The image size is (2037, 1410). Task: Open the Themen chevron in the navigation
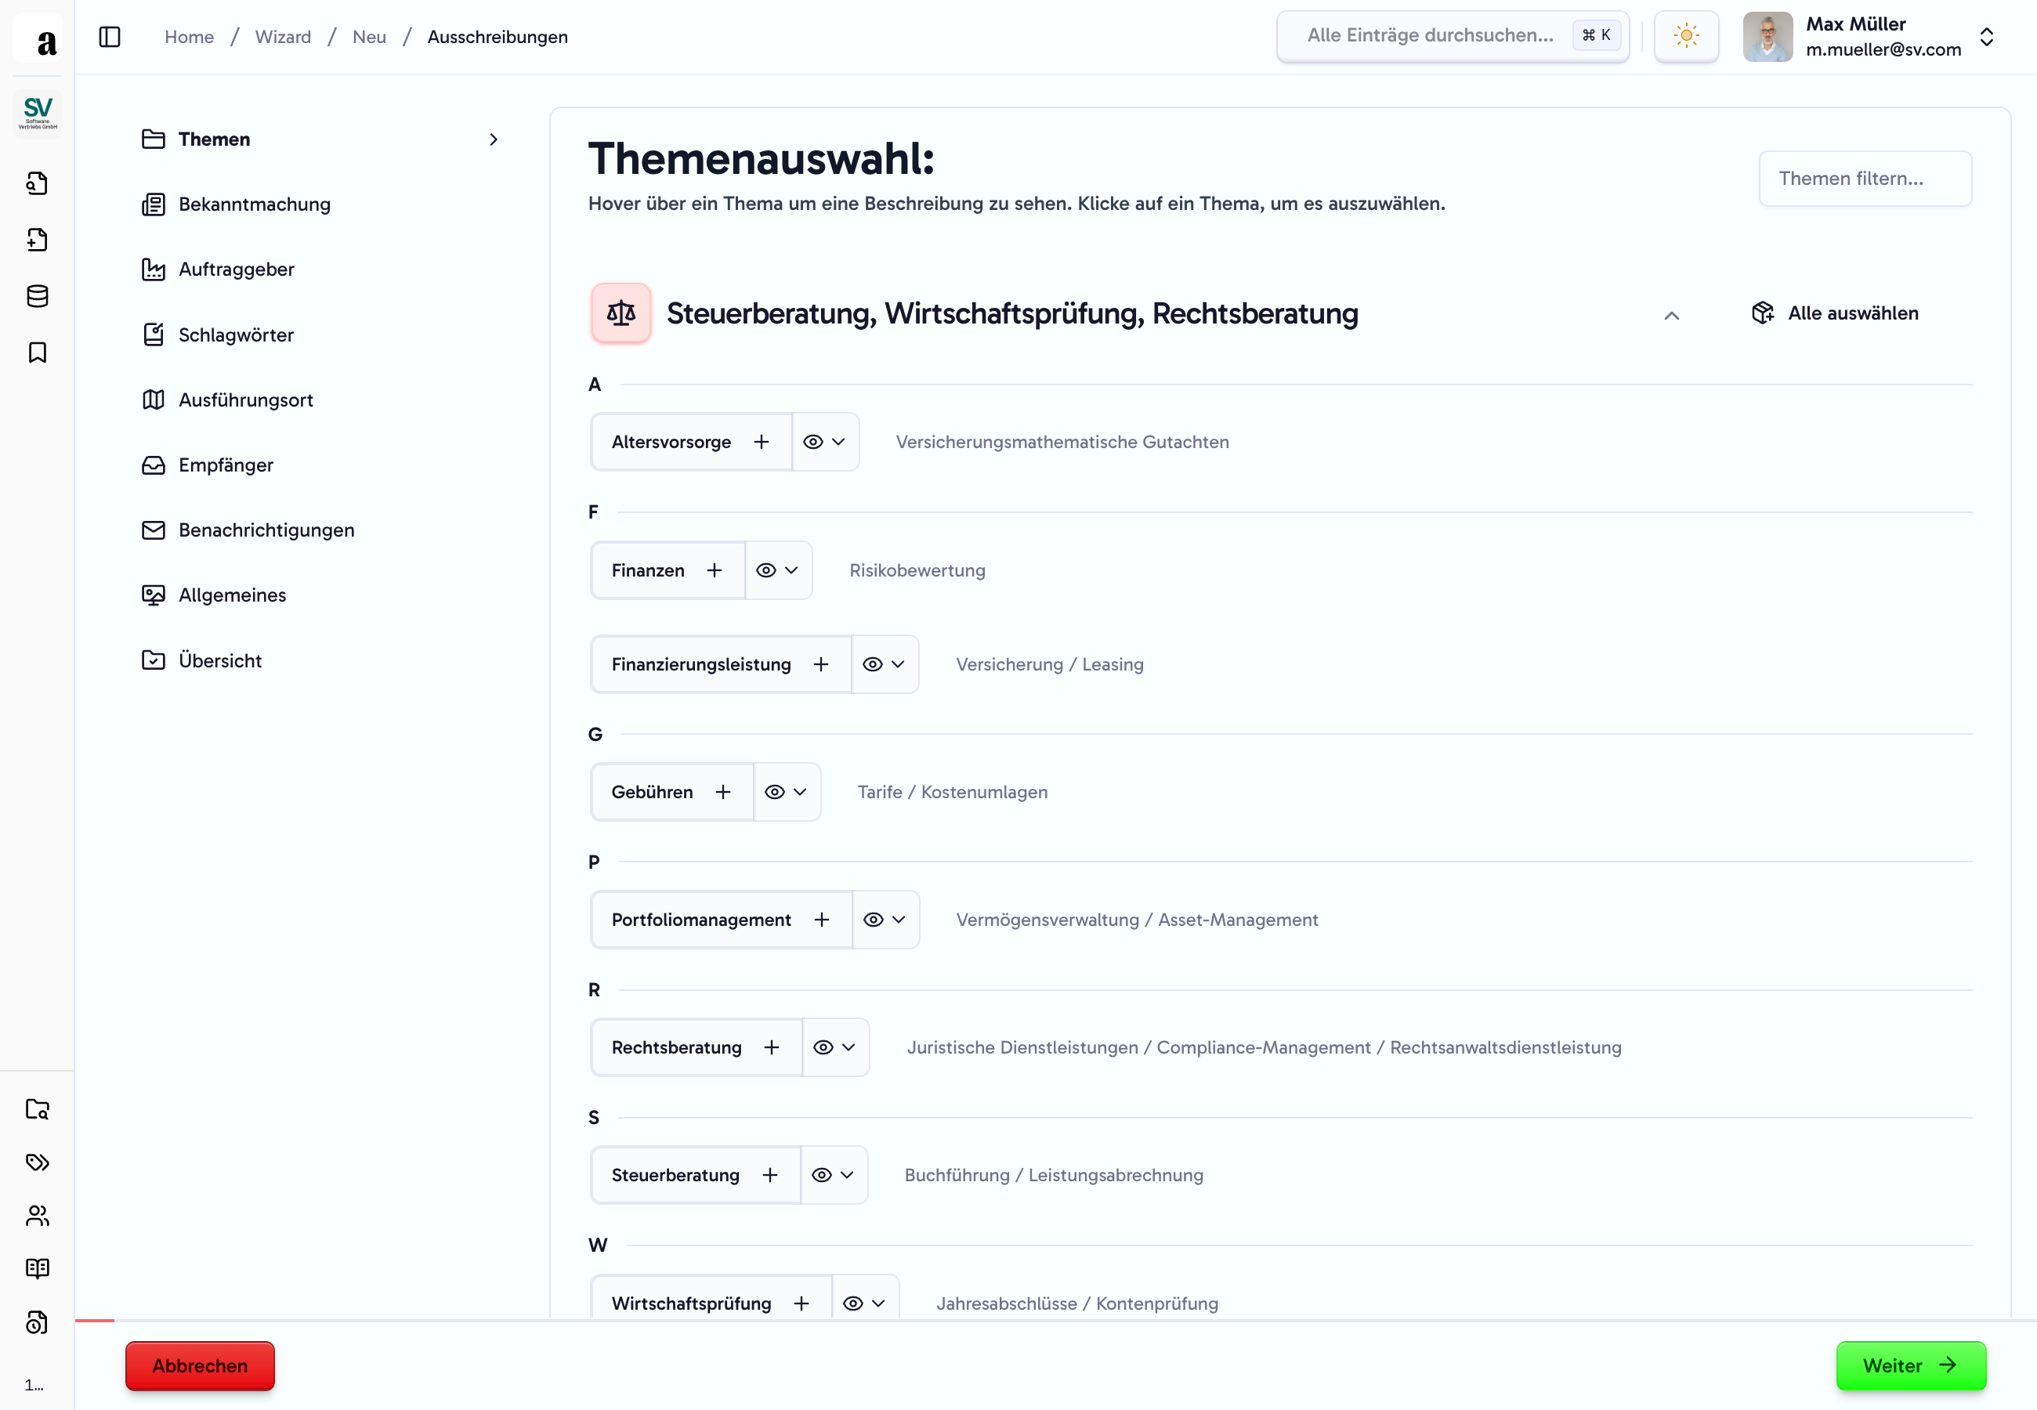coord(493,139)
